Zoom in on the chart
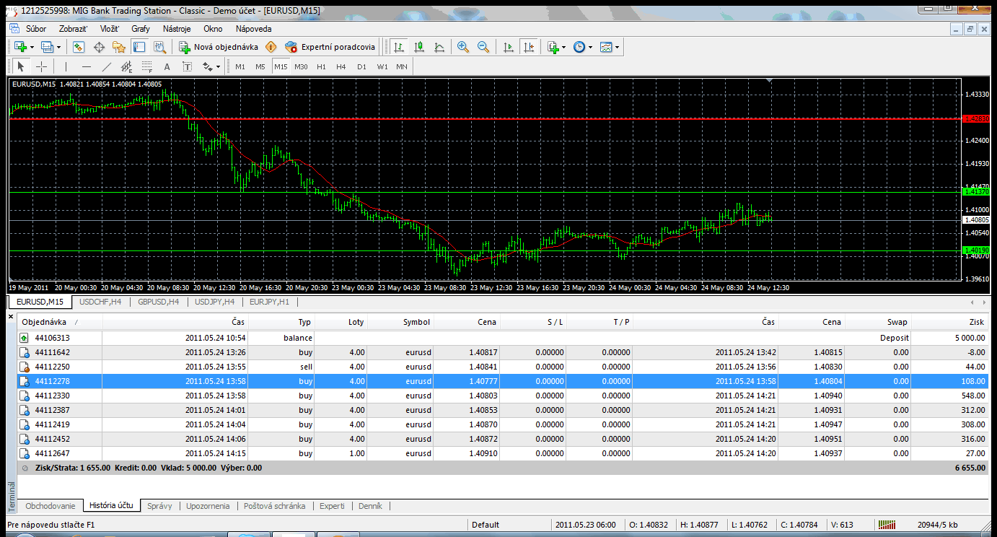 click(x=463, y=47)
